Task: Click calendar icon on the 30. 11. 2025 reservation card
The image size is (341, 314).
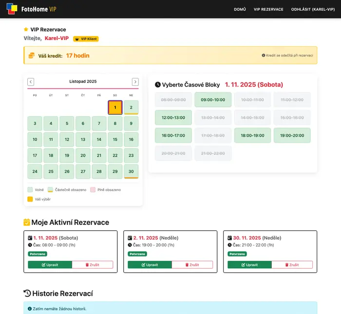Action: 229,238
